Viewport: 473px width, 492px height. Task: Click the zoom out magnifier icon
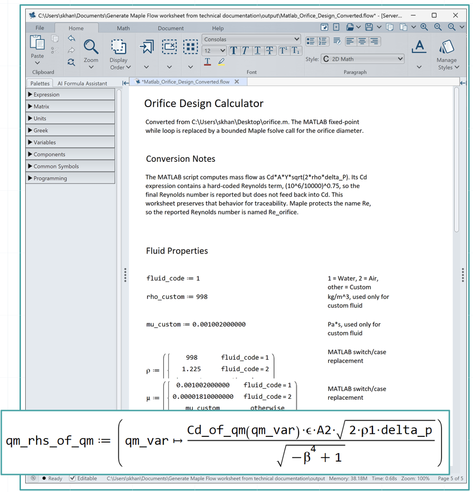pos(438,27)
